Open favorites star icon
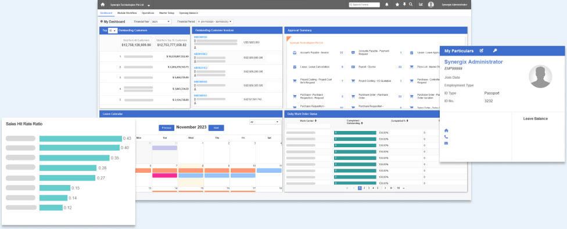This screenshot has height=229, width=567. coord(397,5)
